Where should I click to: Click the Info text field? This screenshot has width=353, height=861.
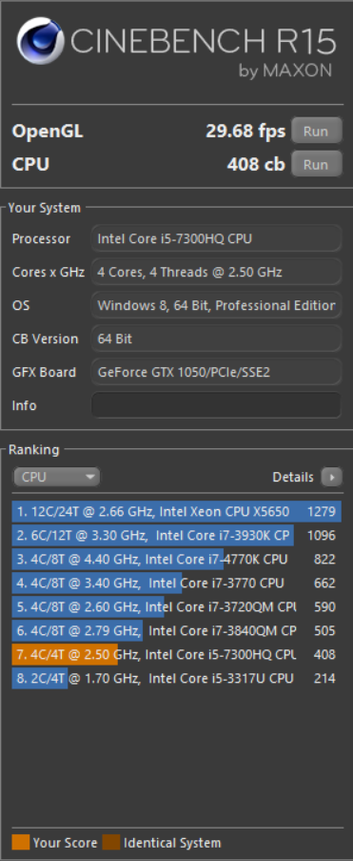pyautogui.click(x=217, y=405)
